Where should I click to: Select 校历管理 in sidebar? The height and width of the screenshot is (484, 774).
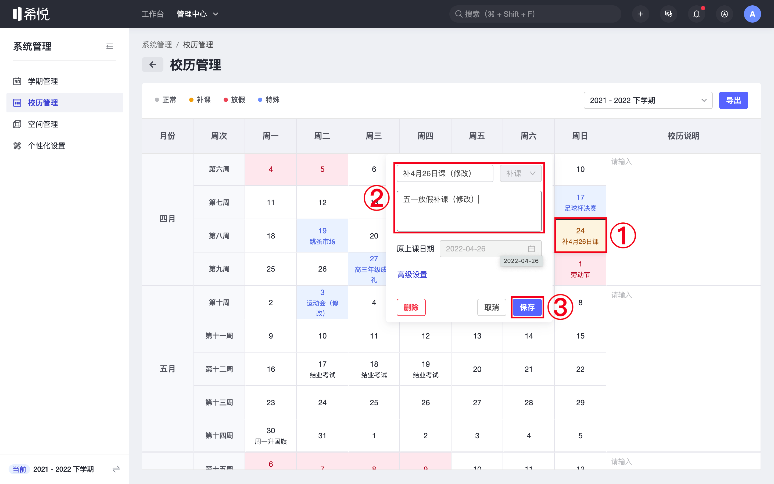[x=64, y=103]
